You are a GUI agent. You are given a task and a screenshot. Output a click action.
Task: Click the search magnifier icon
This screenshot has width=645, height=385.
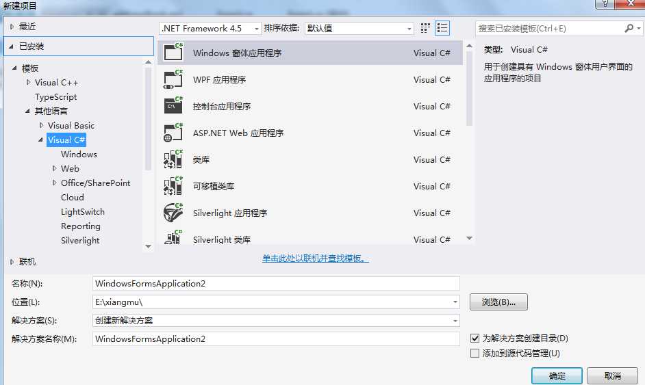629,28
